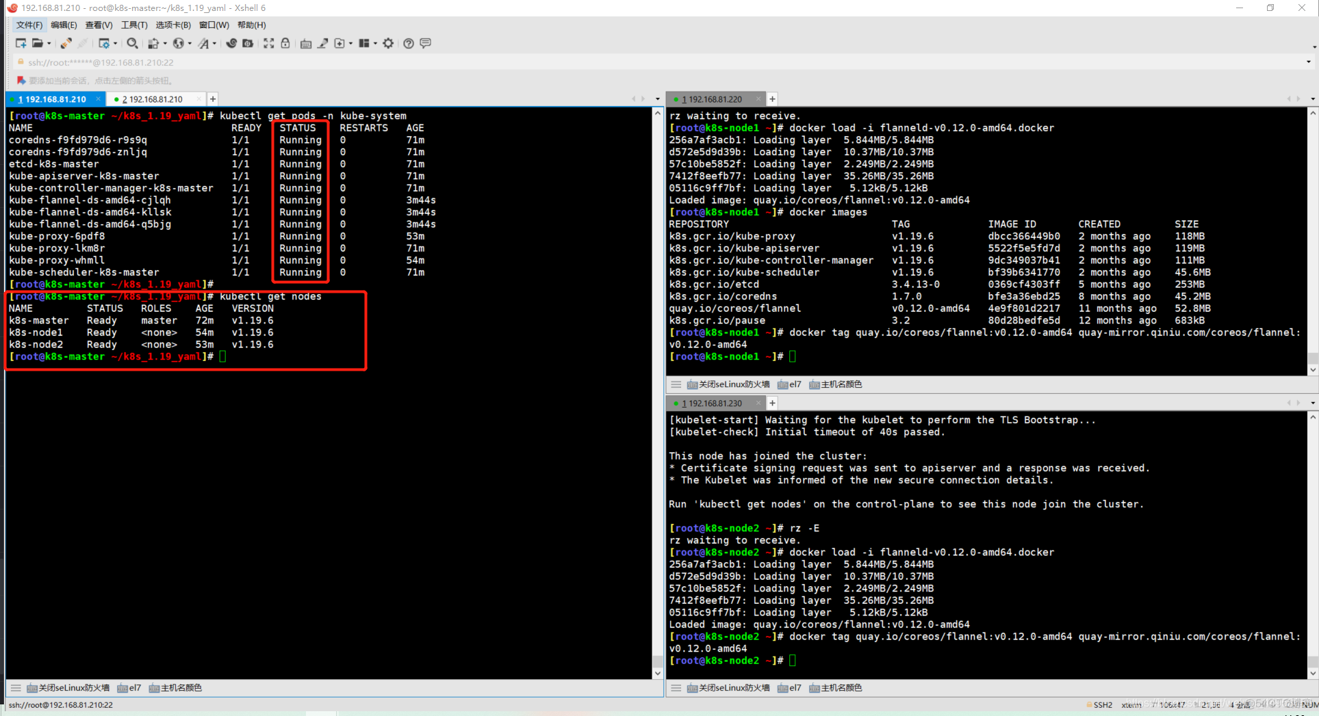Click the file transfer icon
1319x716 pixels.
tap(153, 43)
